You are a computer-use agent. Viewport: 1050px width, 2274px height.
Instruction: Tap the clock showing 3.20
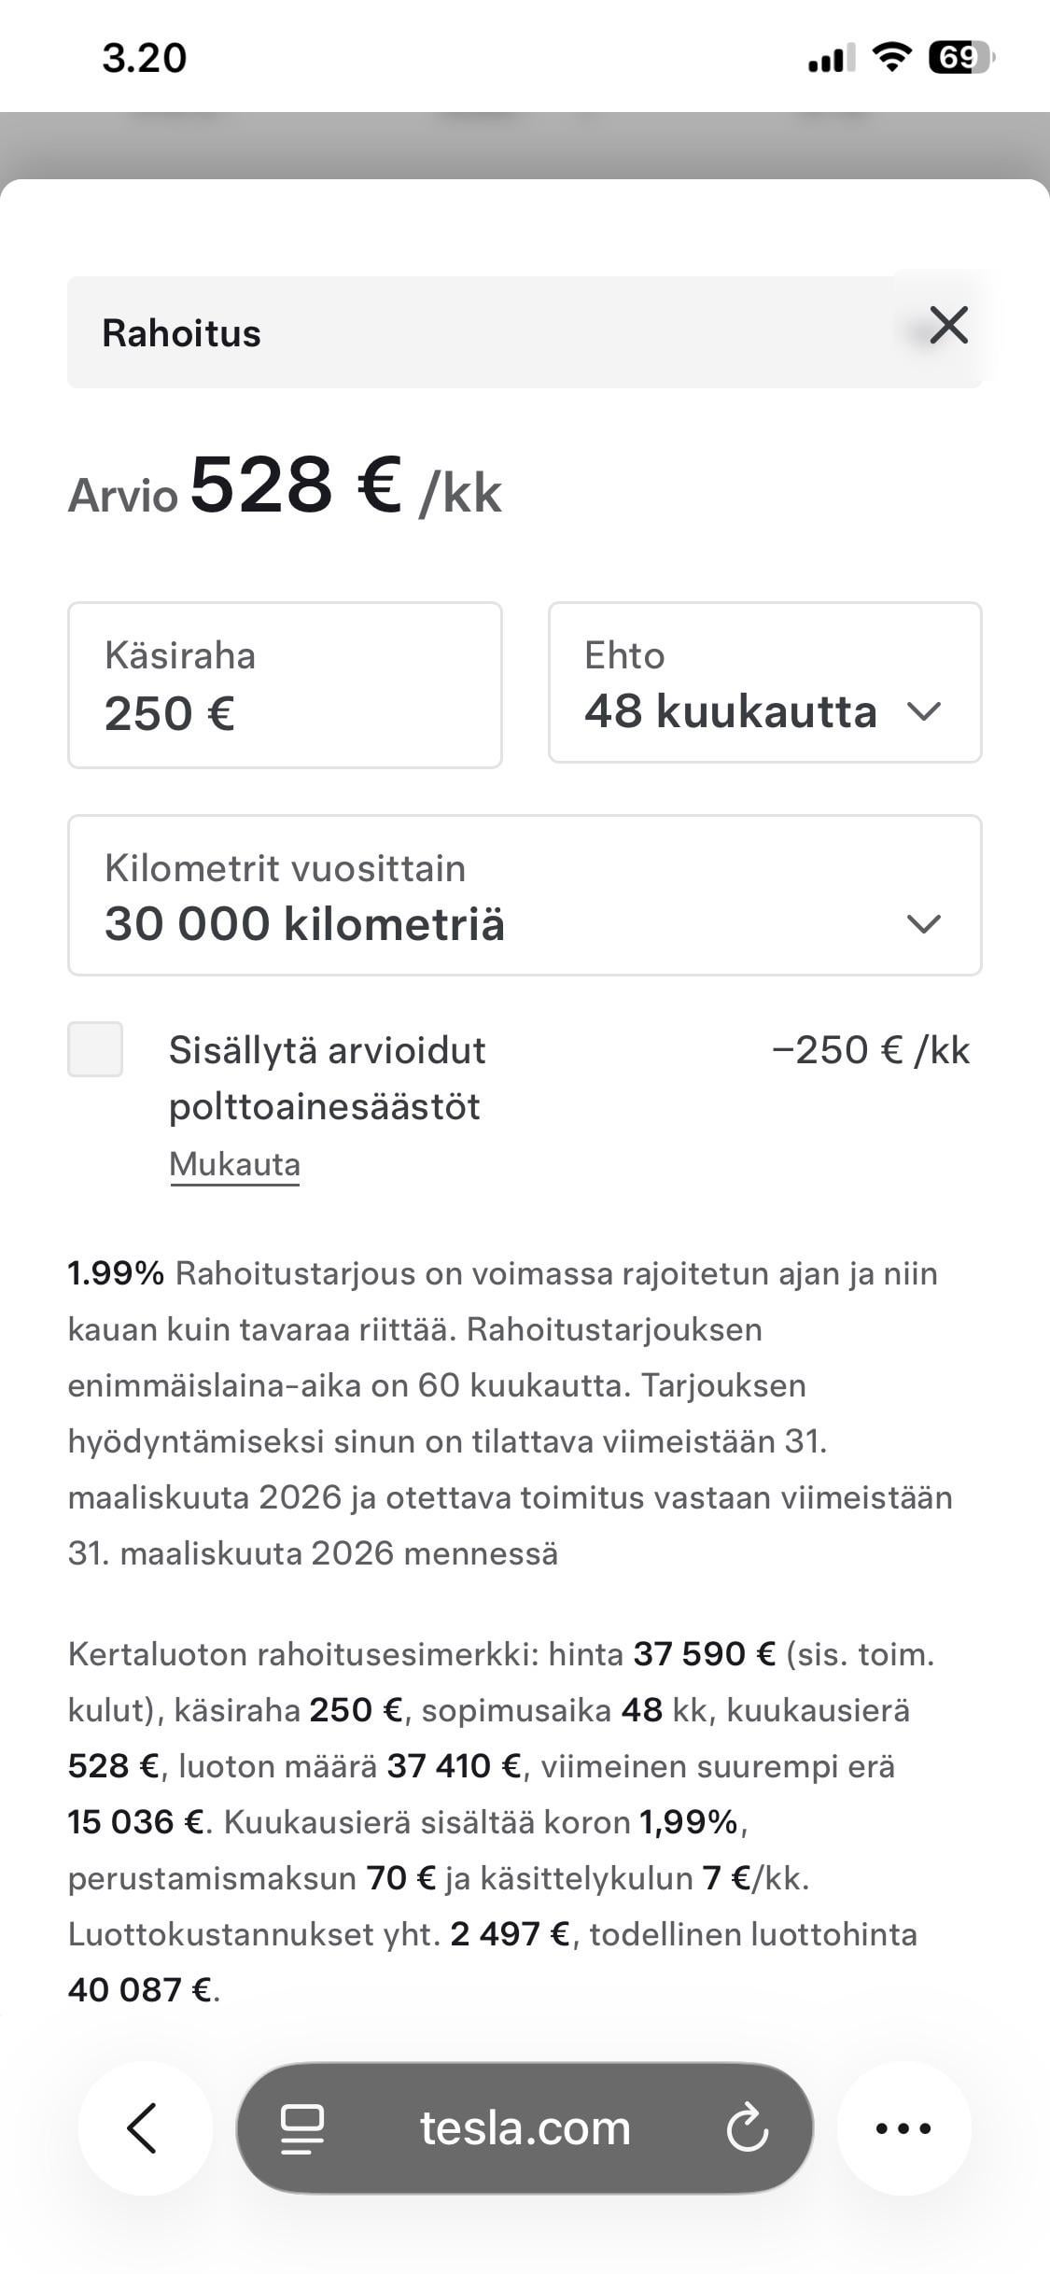tap(145, 58)
